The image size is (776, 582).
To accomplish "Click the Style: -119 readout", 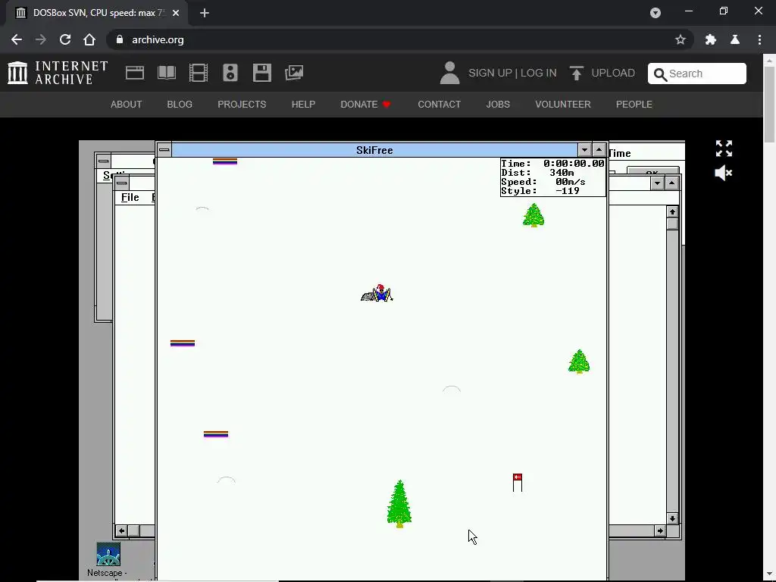I will 540,191.
